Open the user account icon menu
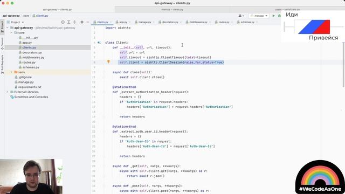 [241, 16]
